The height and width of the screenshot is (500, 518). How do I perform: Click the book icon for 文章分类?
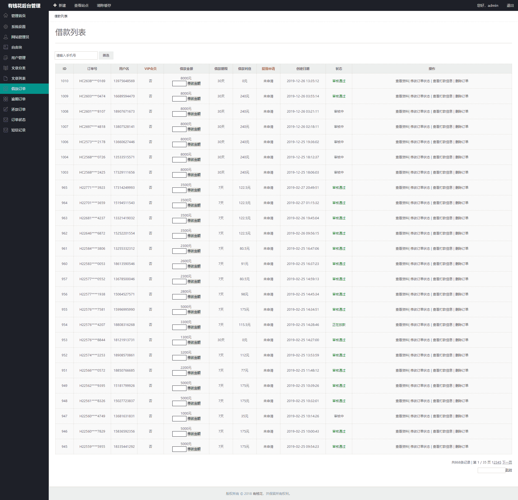6,68
